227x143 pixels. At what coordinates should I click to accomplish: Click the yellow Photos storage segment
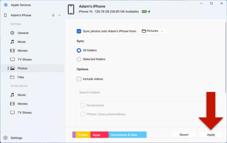click(x=83, y=135)
